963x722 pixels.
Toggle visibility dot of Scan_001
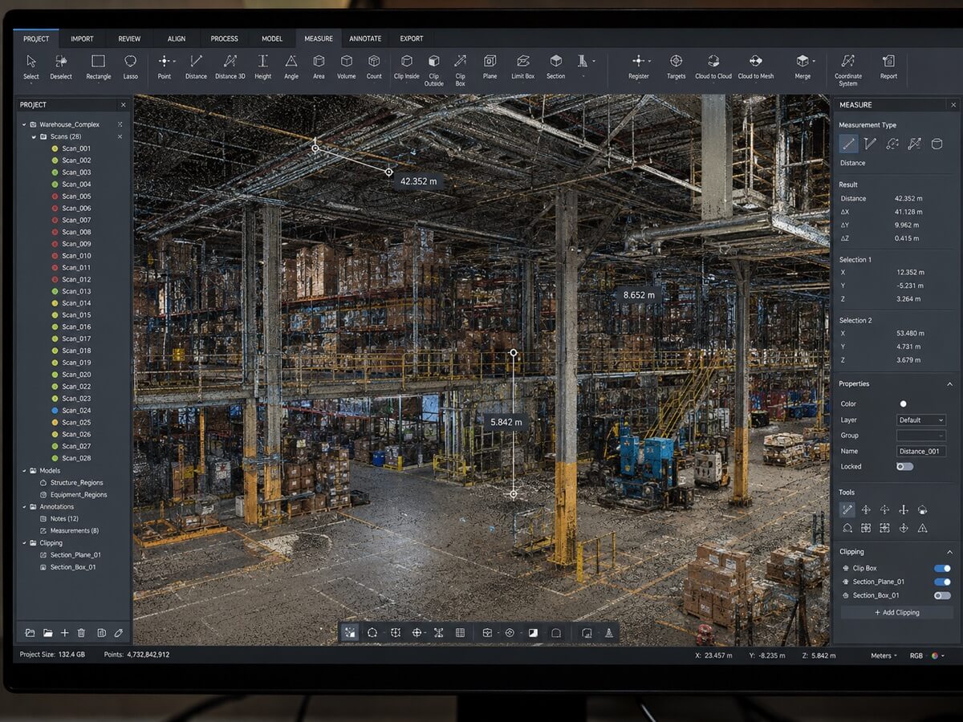pos(55,148)
